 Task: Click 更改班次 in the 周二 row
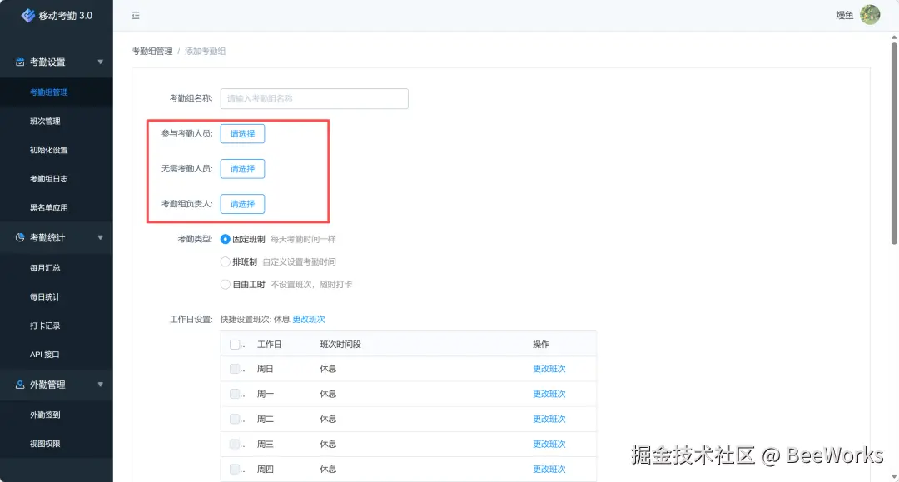pos(549,419)
